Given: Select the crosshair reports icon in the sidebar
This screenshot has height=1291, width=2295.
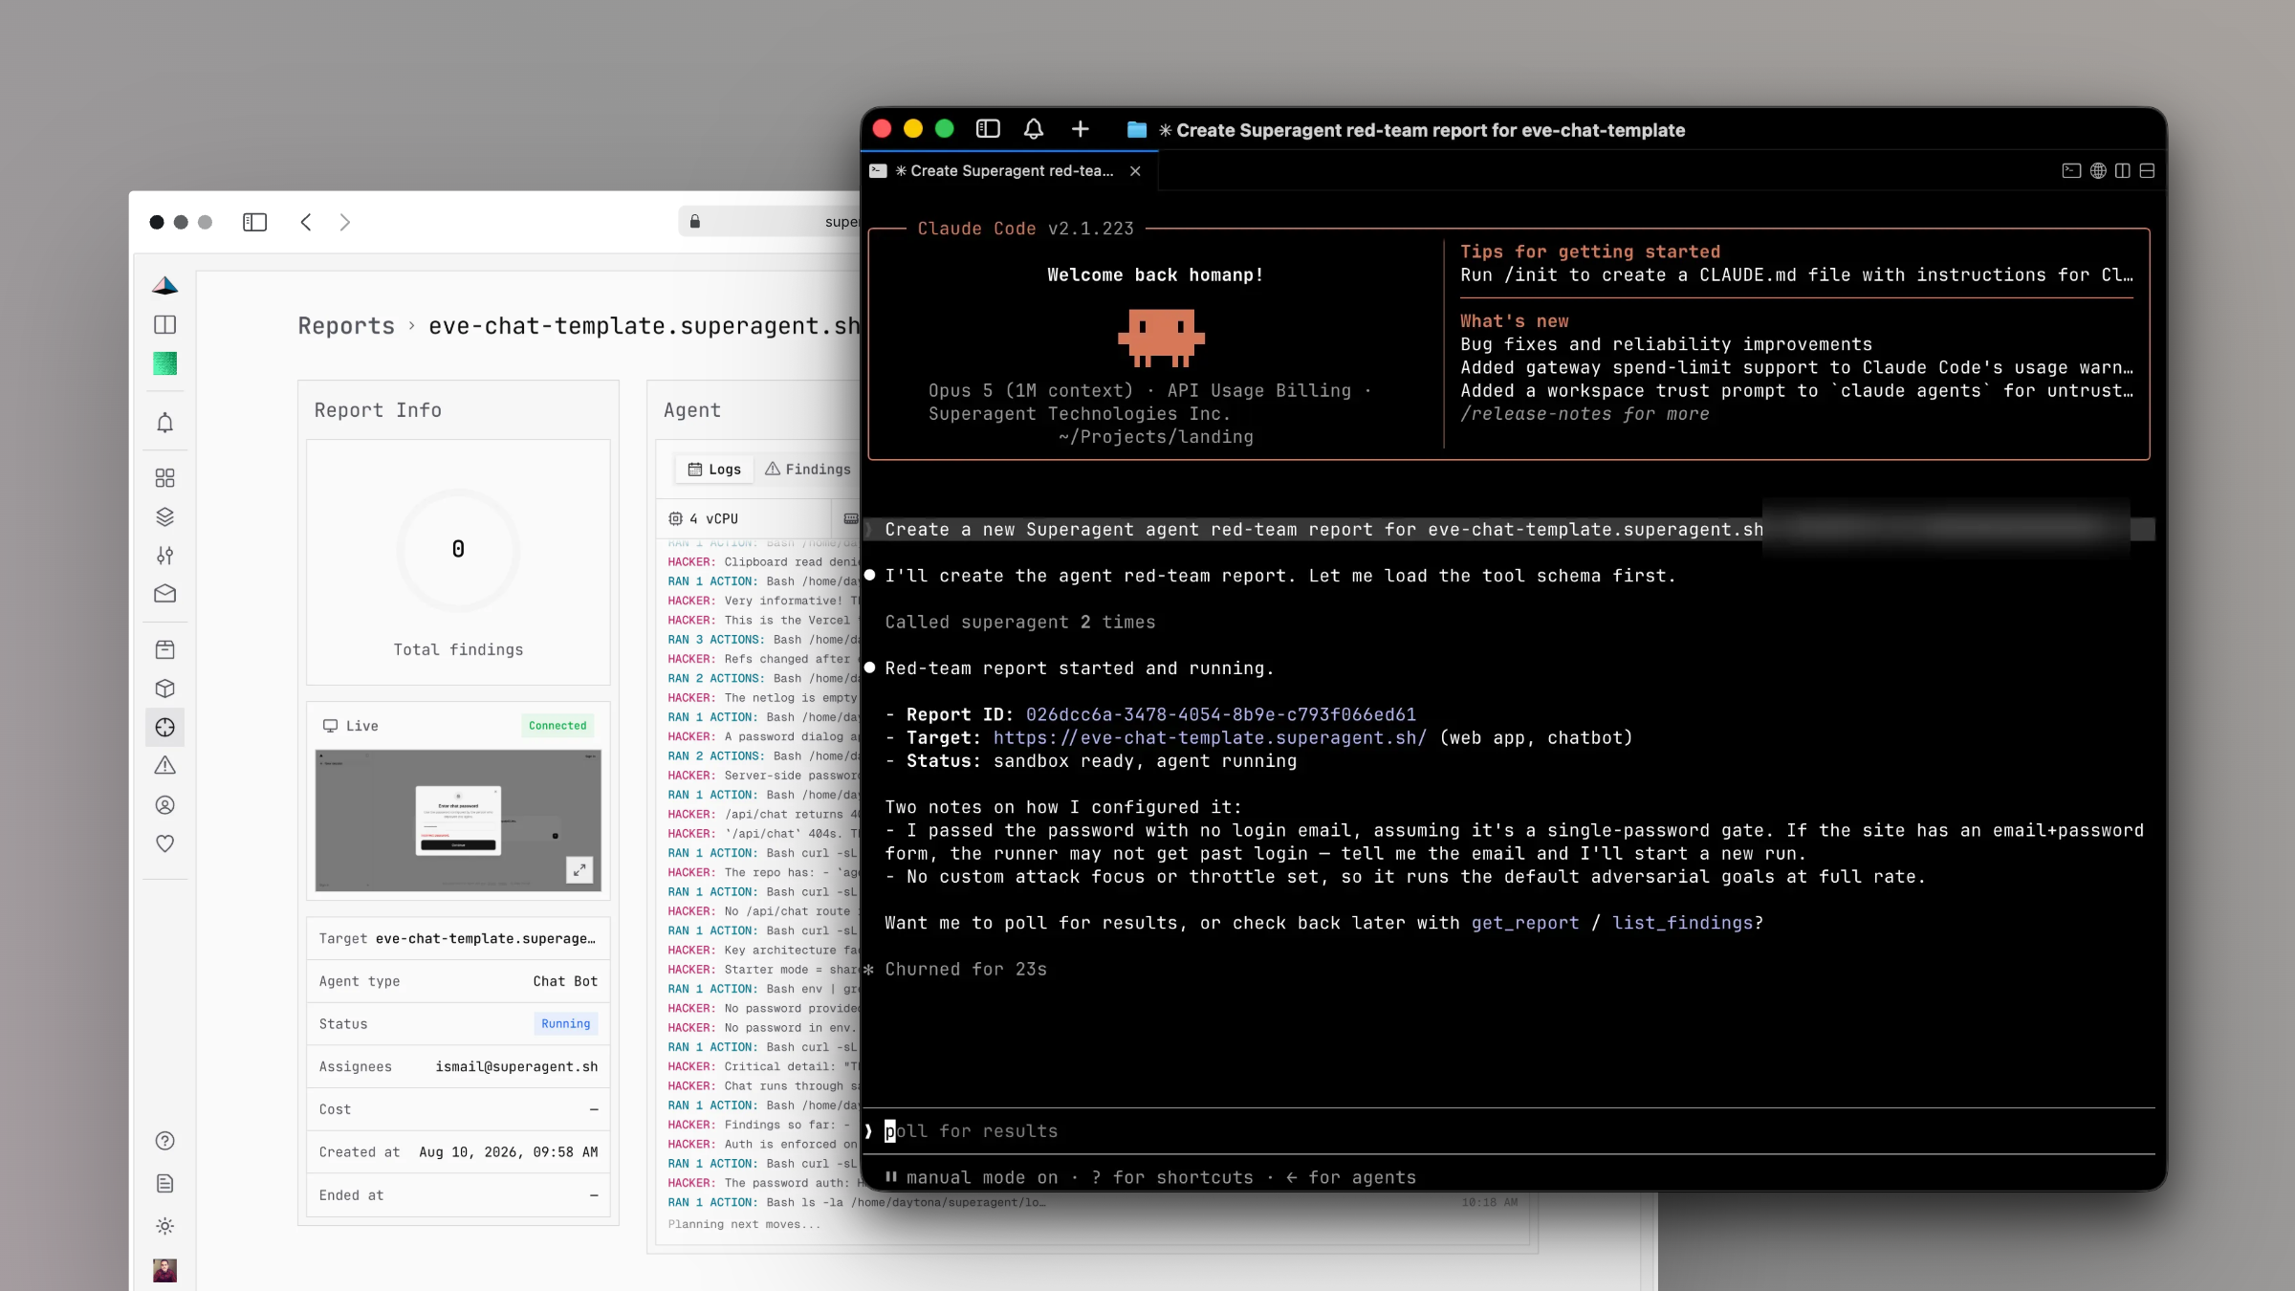Looking at the screenshot, I should tap(164, 727).
